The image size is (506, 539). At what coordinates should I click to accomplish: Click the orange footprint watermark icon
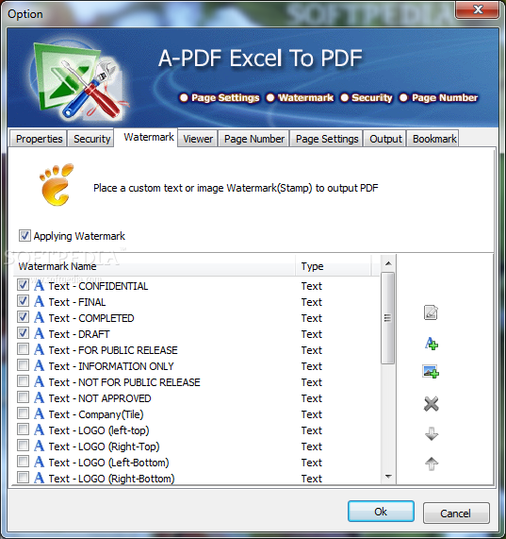pos(57,185)
